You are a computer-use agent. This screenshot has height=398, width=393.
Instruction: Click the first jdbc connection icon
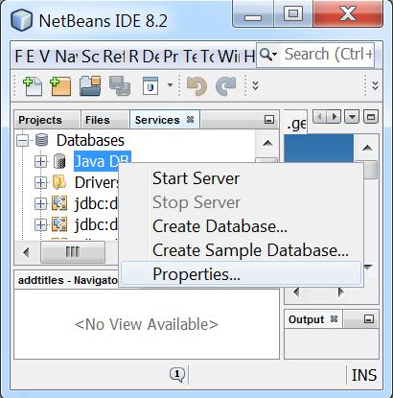59,203
